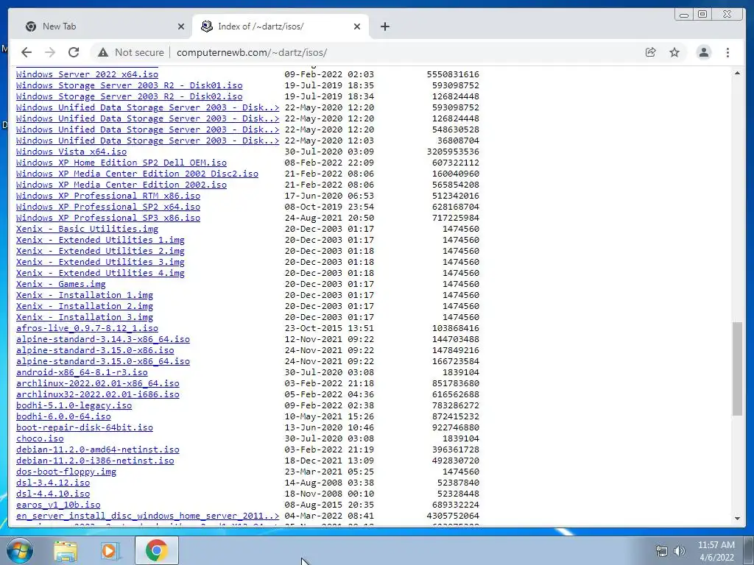Open Xenix - Basic Utilities.img
754x565 pixels.
[87, 230]
